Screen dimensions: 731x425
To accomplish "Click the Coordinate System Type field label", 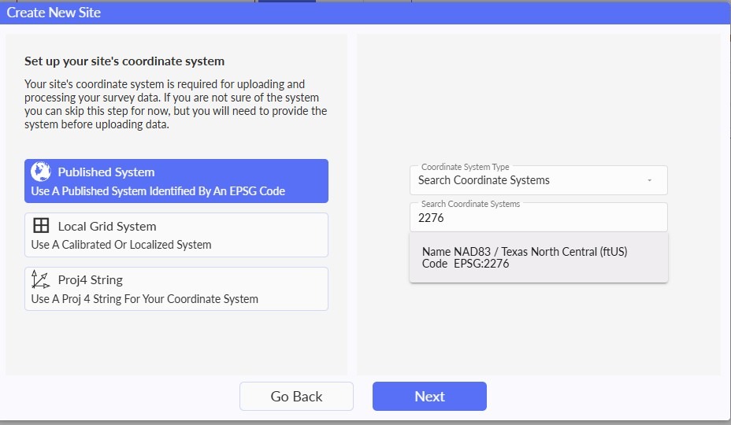I will coord(466,167).
